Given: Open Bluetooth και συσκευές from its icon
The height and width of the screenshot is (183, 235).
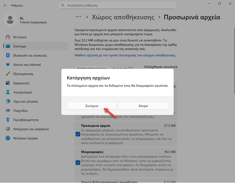Looking at the screenshot, I should [x=8, y=56].
